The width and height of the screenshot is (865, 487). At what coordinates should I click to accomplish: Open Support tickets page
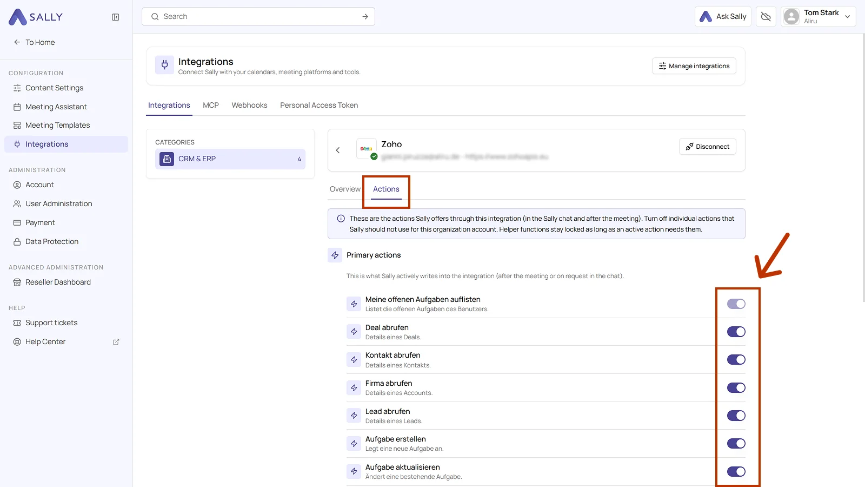point(51,323)
